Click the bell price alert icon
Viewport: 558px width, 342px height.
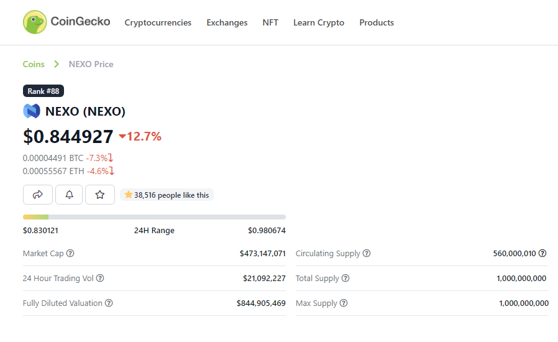tap(69, 195)
